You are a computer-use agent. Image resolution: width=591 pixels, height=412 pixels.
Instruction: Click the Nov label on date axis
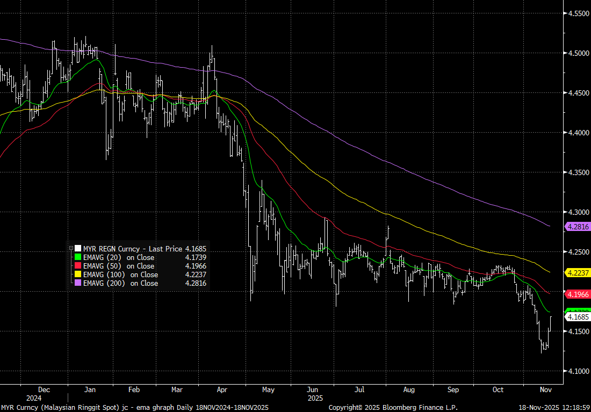tap(546, 390)
